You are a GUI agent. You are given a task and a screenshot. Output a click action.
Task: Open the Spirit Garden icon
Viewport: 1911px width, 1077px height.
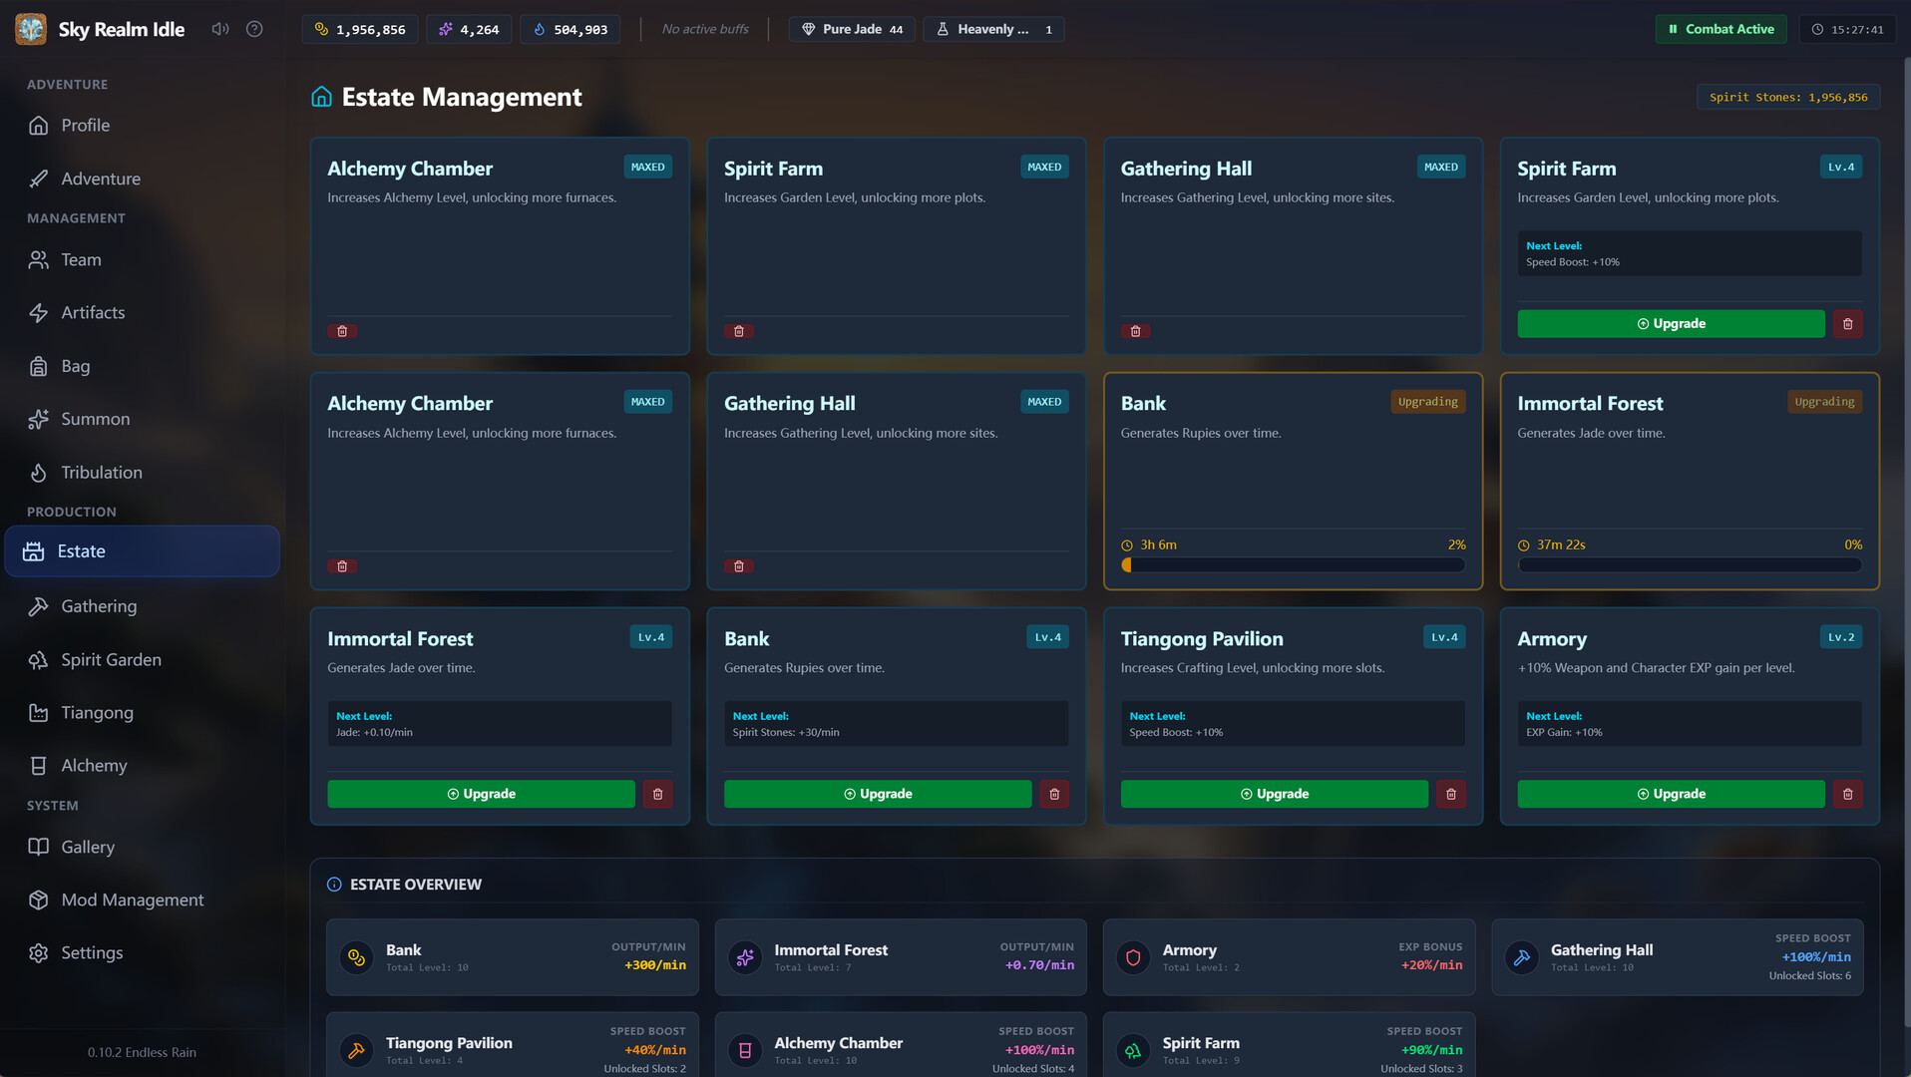pos(38,659)
